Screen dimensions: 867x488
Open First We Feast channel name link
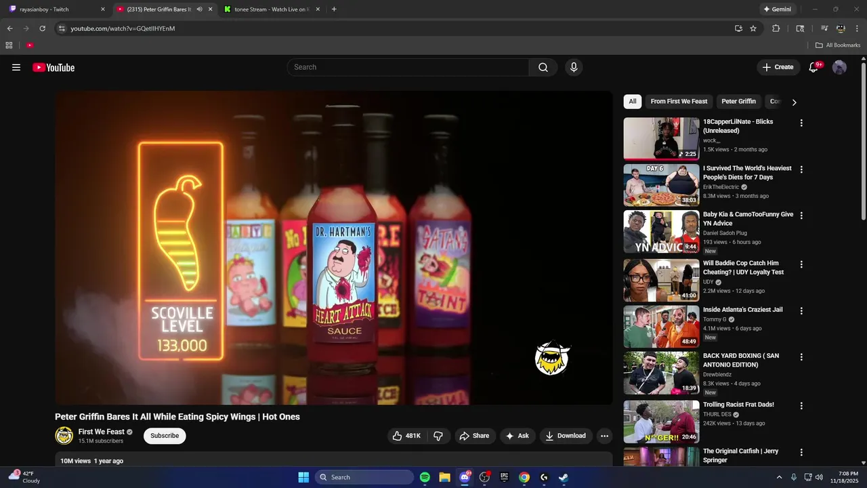point(101,432)
